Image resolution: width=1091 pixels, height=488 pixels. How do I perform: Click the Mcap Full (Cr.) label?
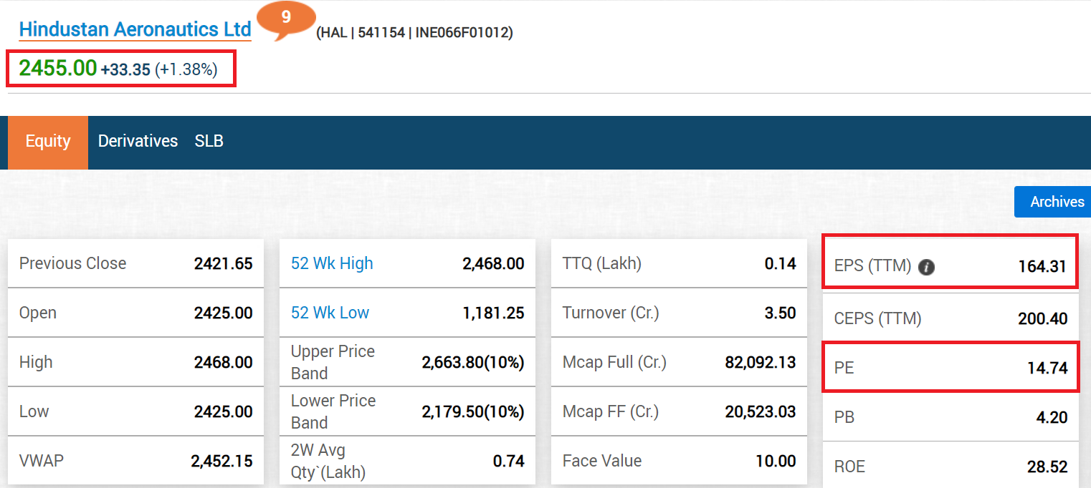[x=614, y=362]
